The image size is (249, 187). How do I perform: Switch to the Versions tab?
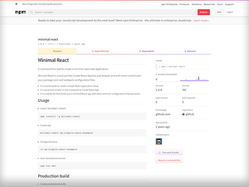pyautogui.click(x=190, y=51)
